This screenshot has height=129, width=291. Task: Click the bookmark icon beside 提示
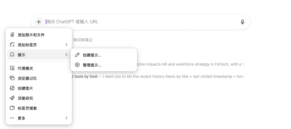click(x=12, y=55)
